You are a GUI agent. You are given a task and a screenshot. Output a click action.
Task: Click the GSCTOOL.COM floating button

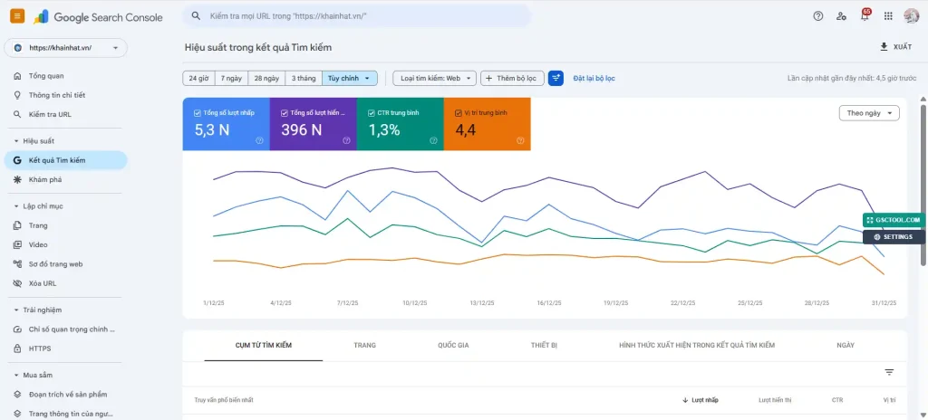(894, 220)
